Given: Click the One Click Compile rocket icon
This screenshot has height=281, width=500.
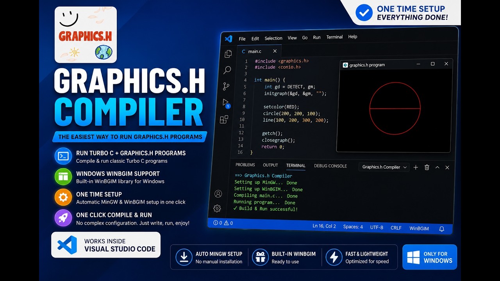Looking at the screenshot, I should [63, 218].
